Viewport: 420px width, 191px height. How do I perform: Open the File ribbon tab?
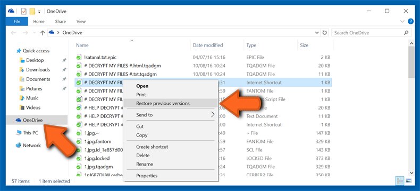(16, 22)
